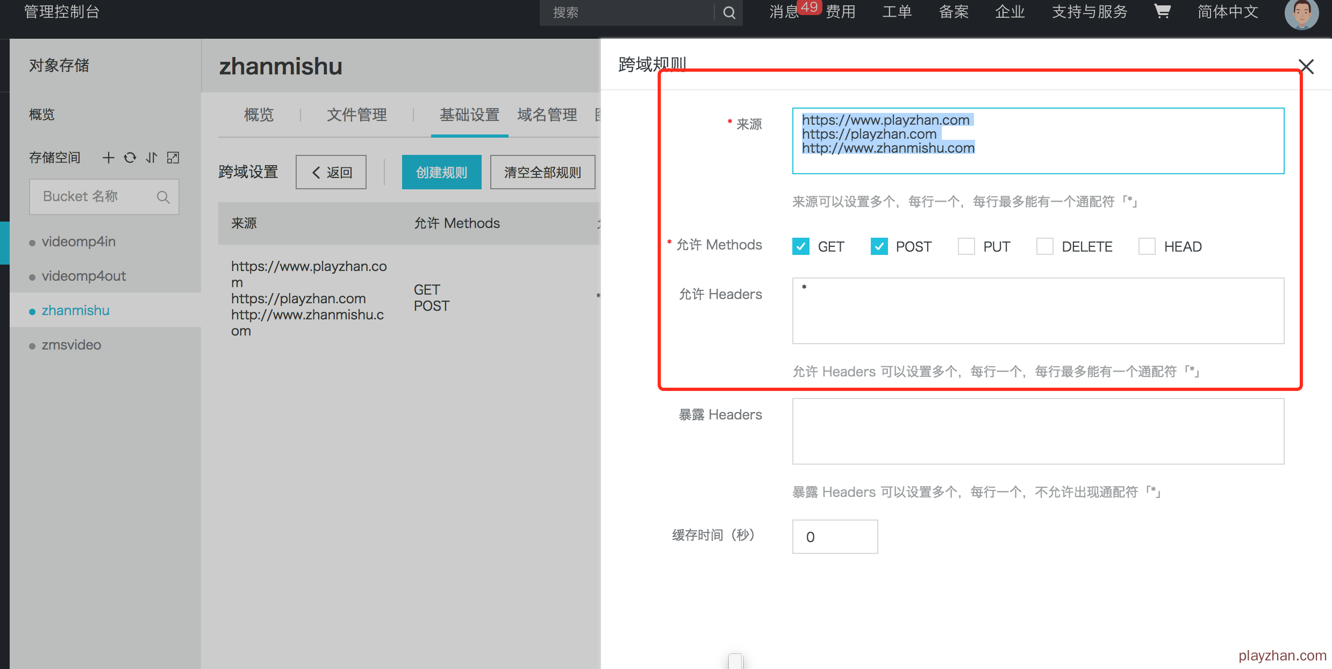Uncheck the POST method checkbox

[879, 246]
